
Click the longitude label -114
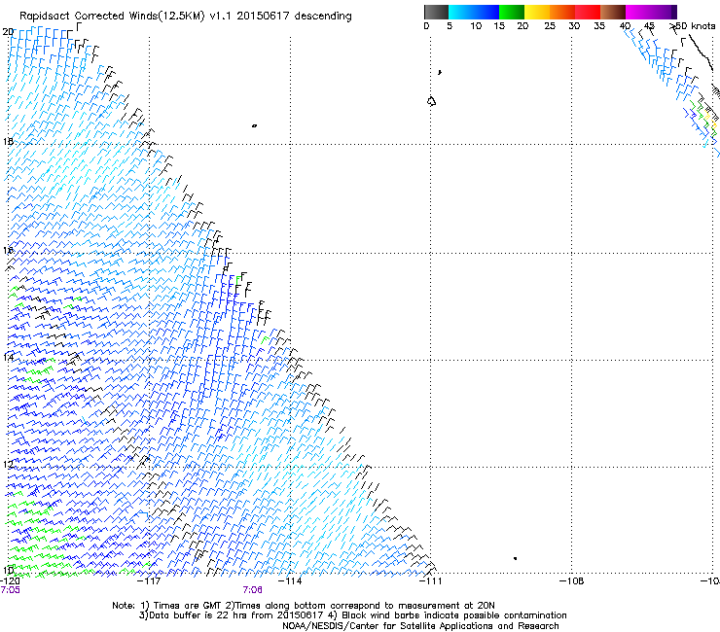[x=290, y=581]
